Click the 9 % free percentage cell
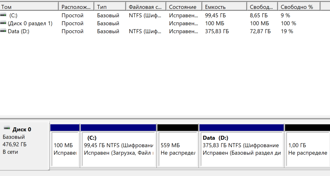Image resolution: width=330 pixels, height=176 pixels. click(x=285, y=15)
